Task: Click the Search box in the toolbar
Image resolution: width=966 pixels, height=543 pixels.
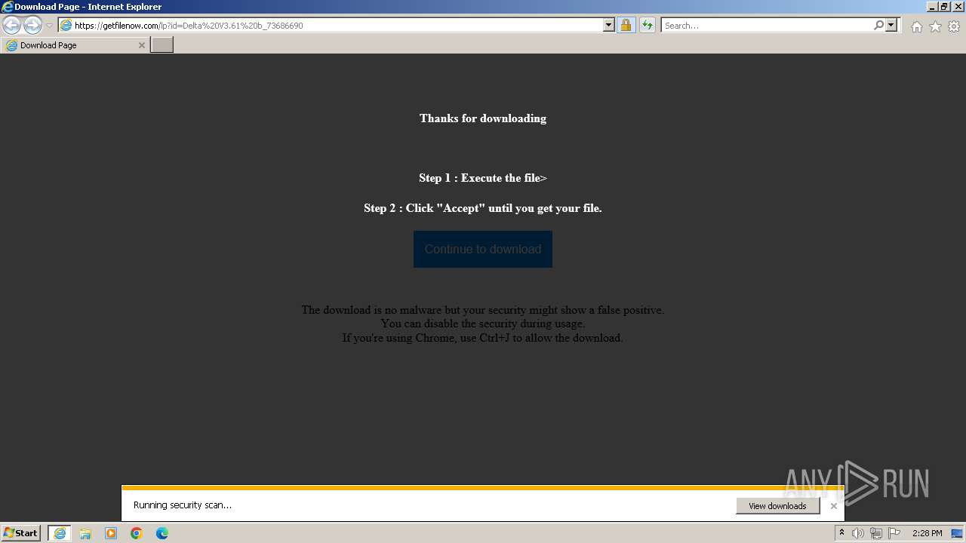Action: pyautogui.click(x=767, y=26)
